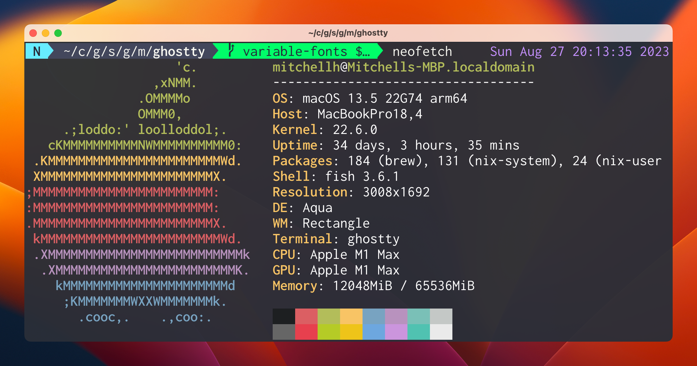697x366 pixels.
Task: Click the muted red swatch in top row
Action: [306, 316]
